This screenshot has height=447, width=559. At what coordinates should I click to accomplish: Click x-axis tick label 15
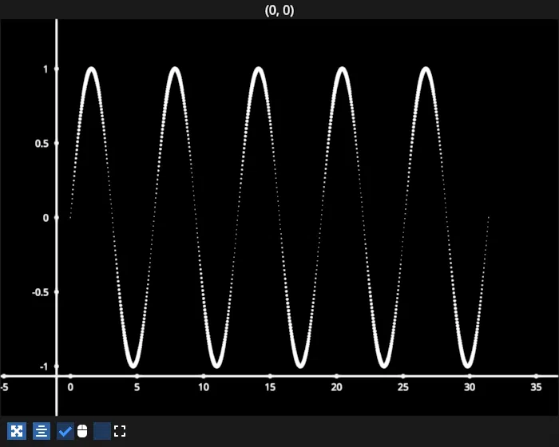270,387
